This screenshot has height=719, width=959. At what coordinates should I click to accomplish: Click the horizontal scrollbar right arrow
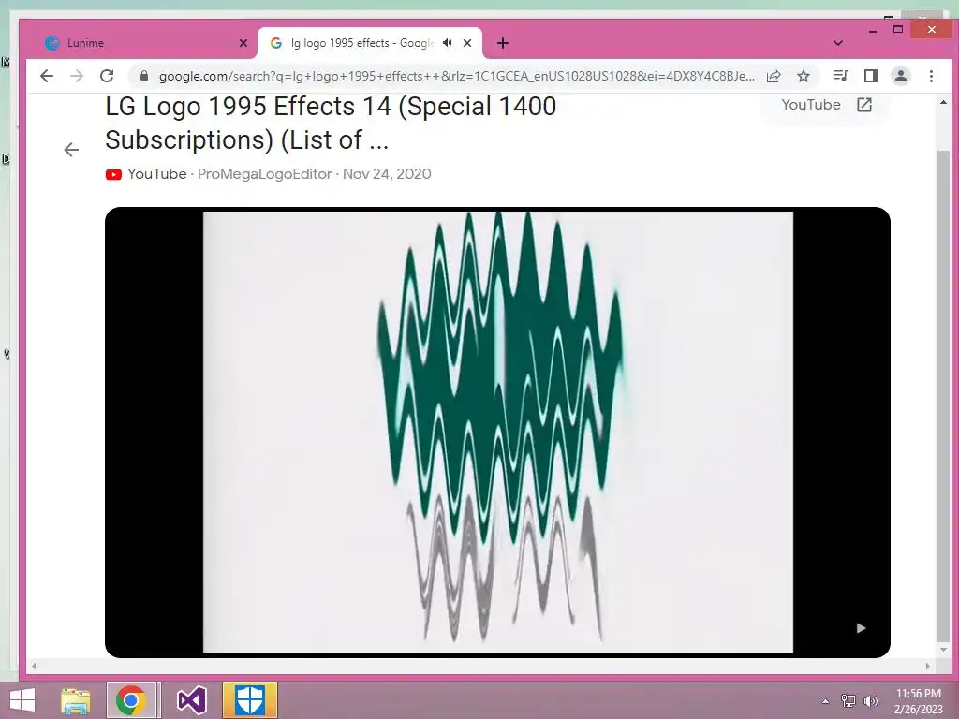pyautogui.click(x=928, y=666)
